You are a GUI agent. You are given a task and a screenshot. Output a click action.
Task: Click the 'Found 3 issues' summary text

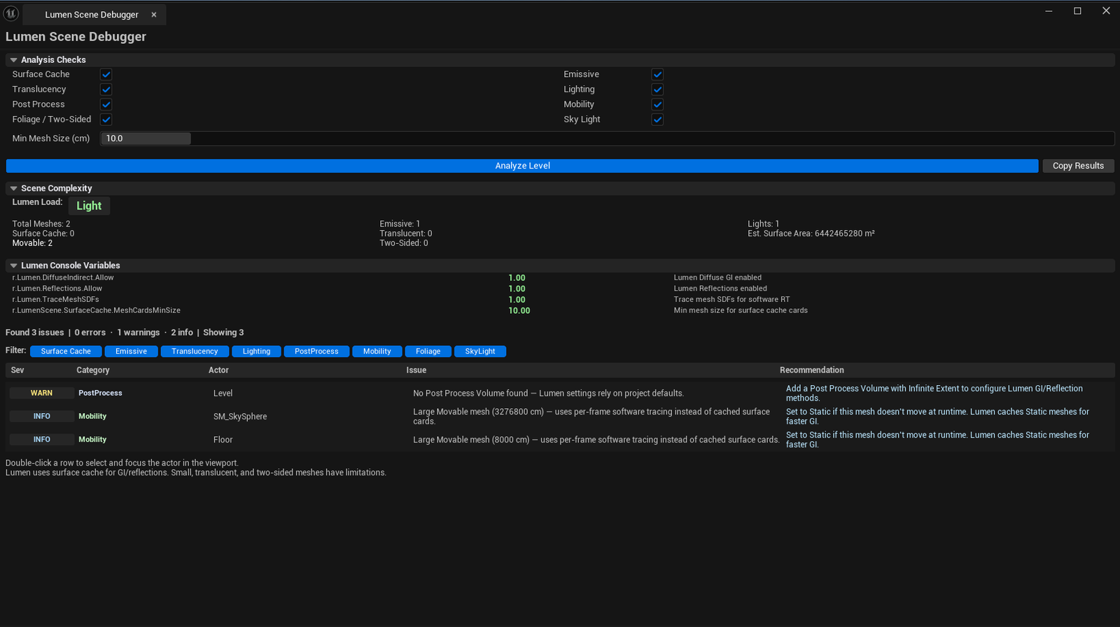coord(35,333)
